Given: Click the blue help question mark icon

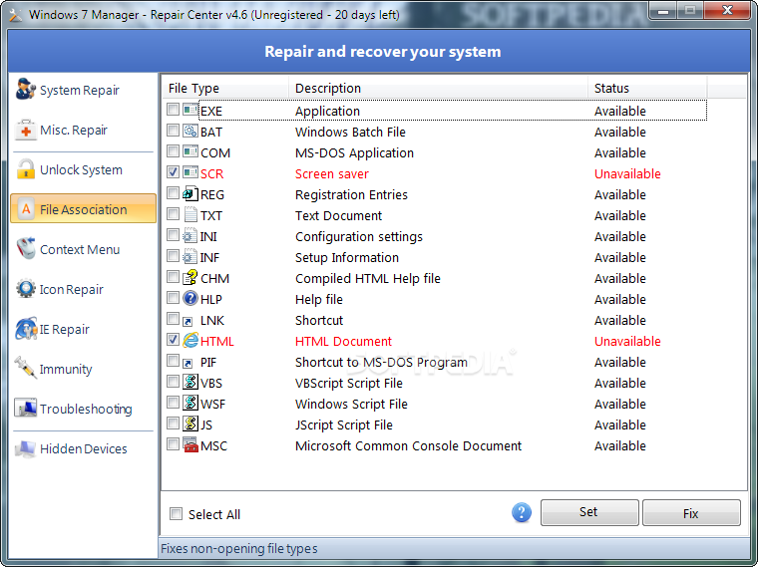Looking at the screenshot, I should click(521, 513).
